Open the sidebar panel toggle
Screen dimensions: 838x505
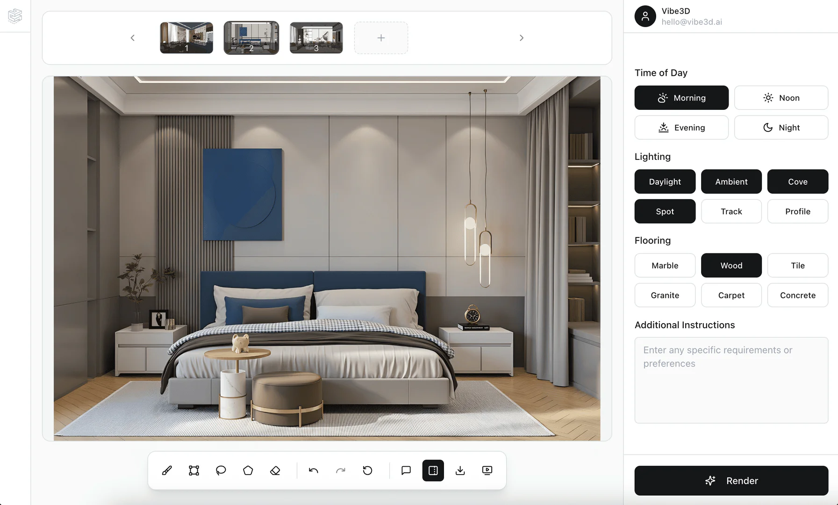(x=433, y=470)
